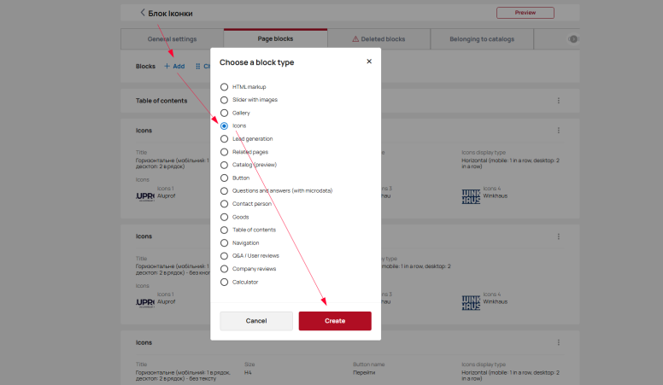Click the 'Перейти' button name value
This screenshot has width=663, height=385.
point(364,373)
